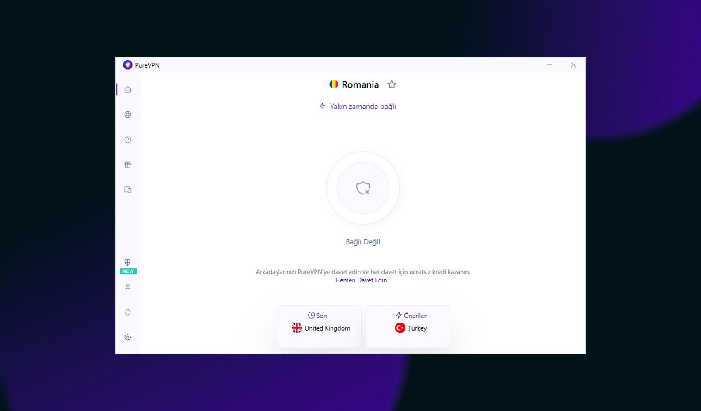This screenshot has width=701, height=411.
Task: Open the notifications bell icon
Action: coord(128,312)
